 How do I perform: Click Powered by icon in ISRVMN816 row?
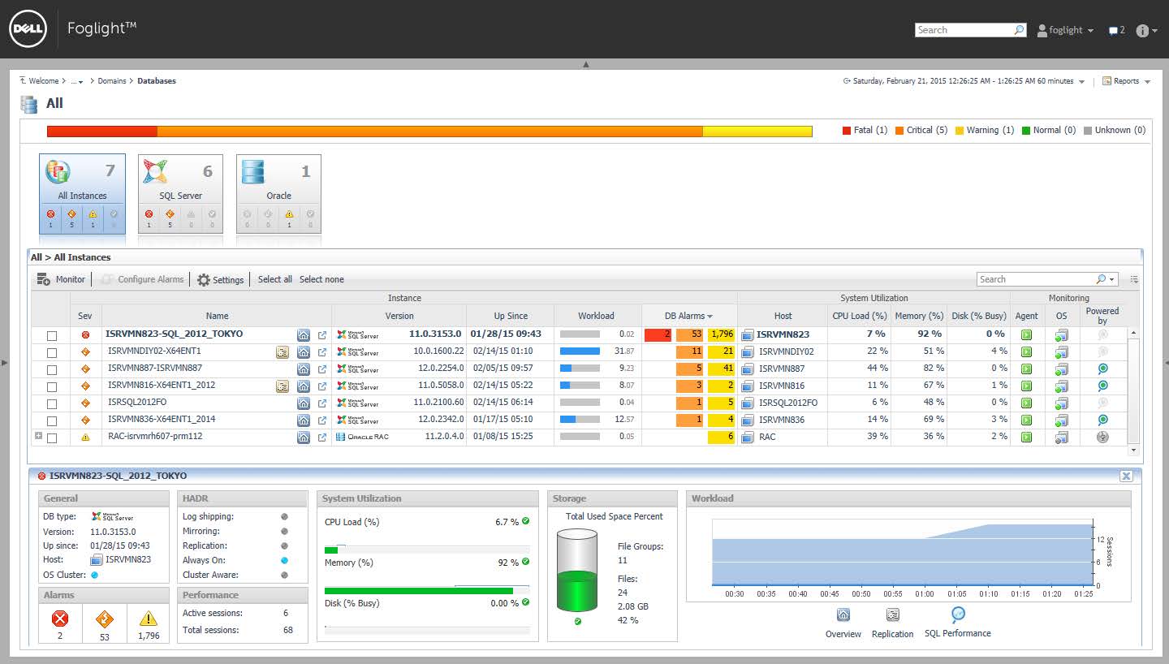(1102, 386)
